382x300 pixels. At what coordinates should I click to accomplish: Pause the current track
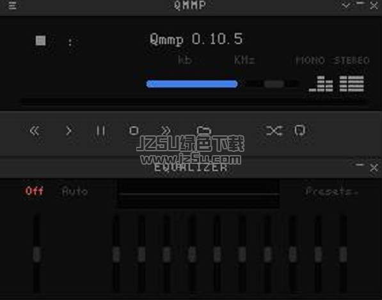click(x=100, y=131)
